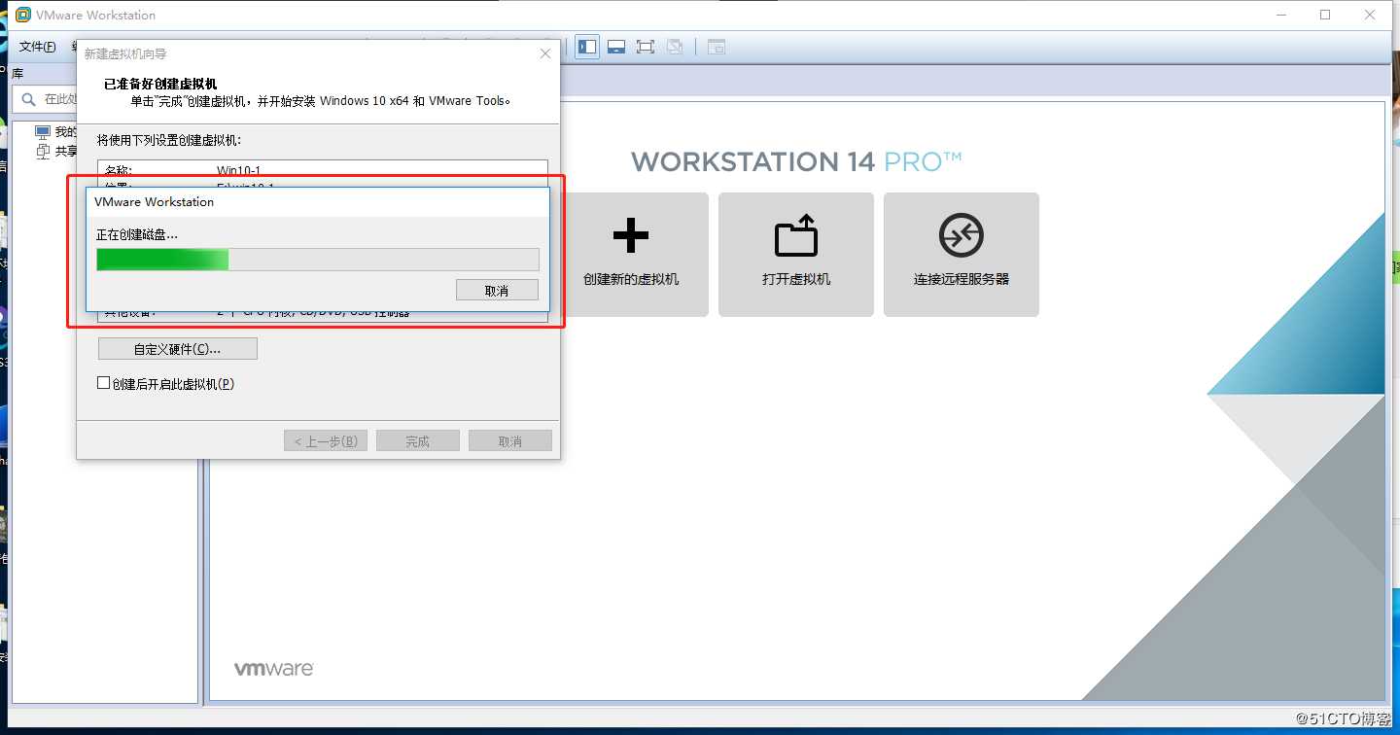Click the 正在创建磁盘... status text
Viewport: 1400px width, 735px height.
click(137, 234)
